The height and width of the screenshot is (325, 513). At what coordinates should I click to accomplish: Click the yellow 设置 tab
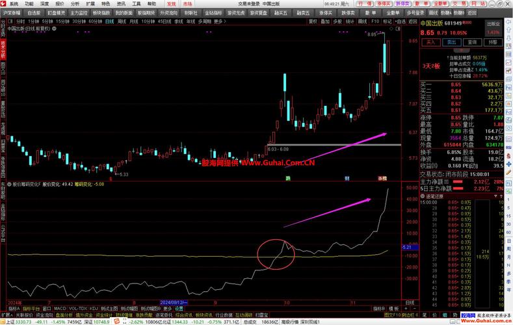click(179, 309)
